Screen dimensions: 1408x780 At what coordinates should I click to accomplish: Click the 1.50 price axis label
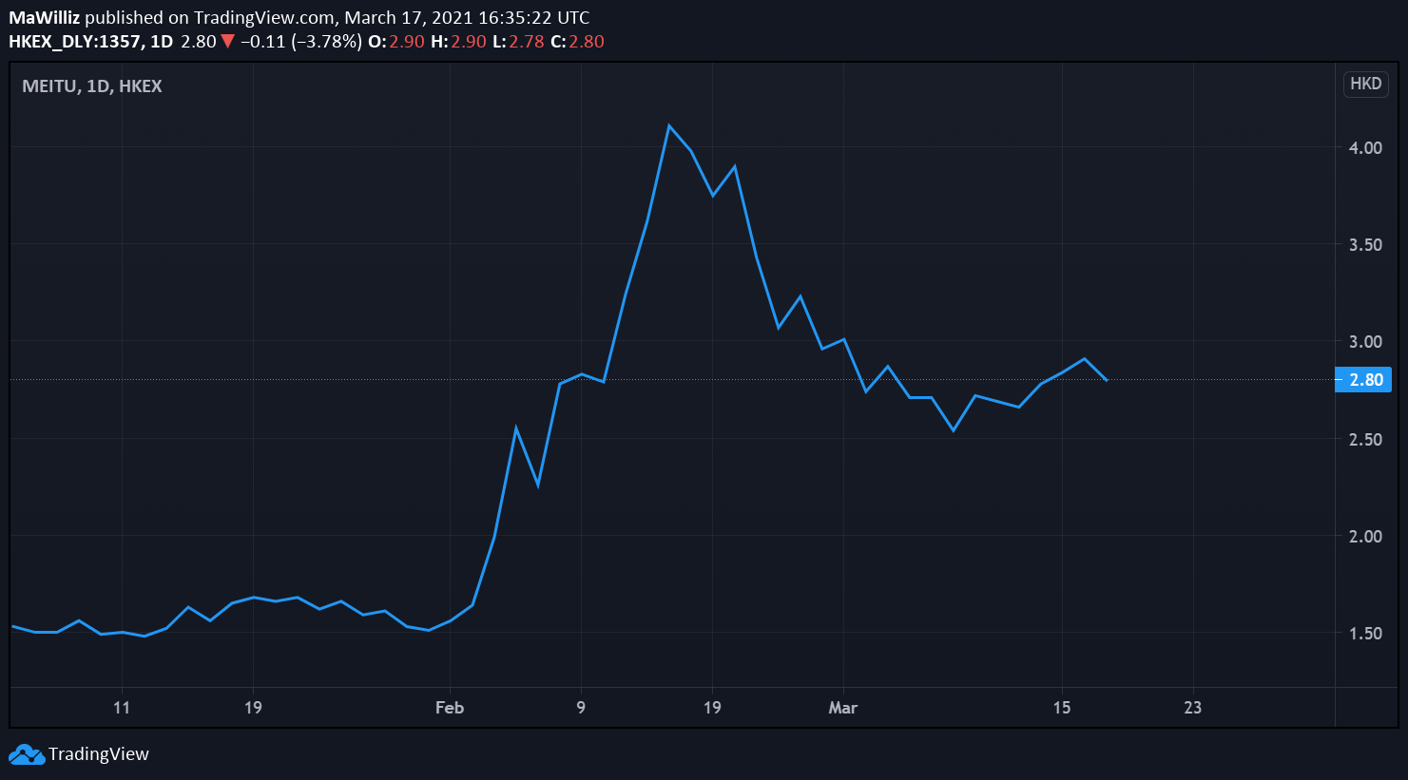pyautogui.click(x=1365, y=634)
